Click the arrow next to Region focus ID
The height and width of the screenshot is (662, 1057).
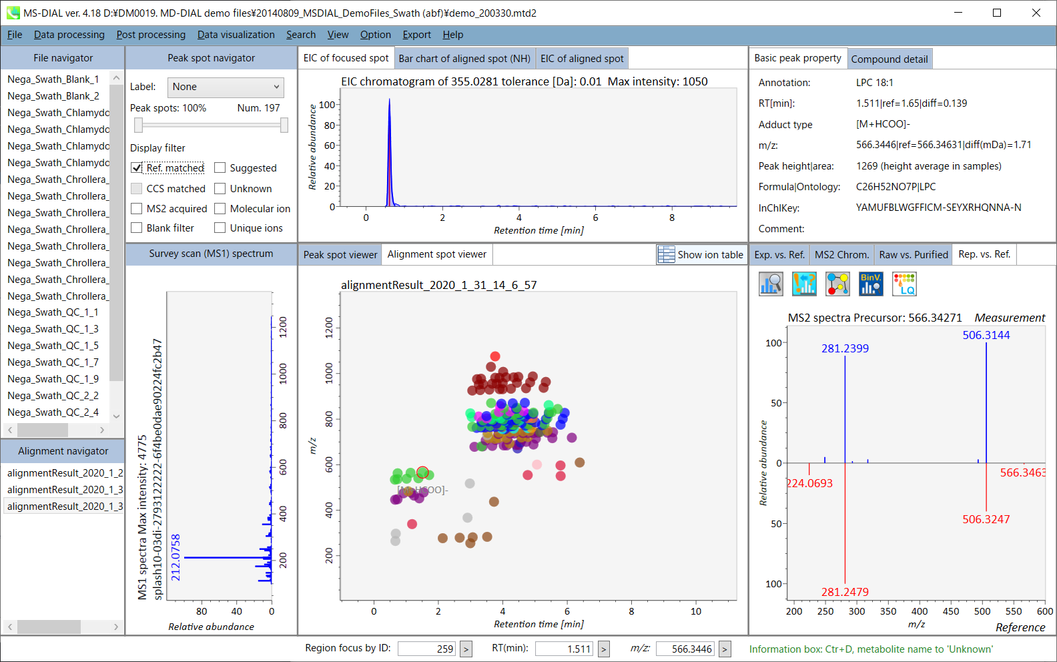(466, 649)
